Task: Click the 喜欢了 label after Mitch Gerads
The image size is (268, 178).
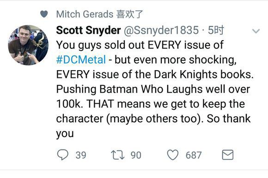Action: [129, 14]
